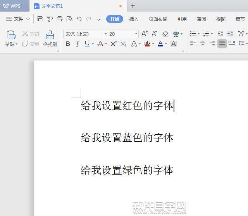Decrease font size with A- icon
248x216 pixels.
pos(154,34)
